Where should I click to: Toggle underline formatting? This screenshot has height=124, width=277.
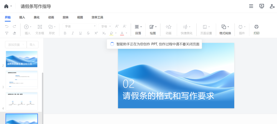[x=80, y=33]
